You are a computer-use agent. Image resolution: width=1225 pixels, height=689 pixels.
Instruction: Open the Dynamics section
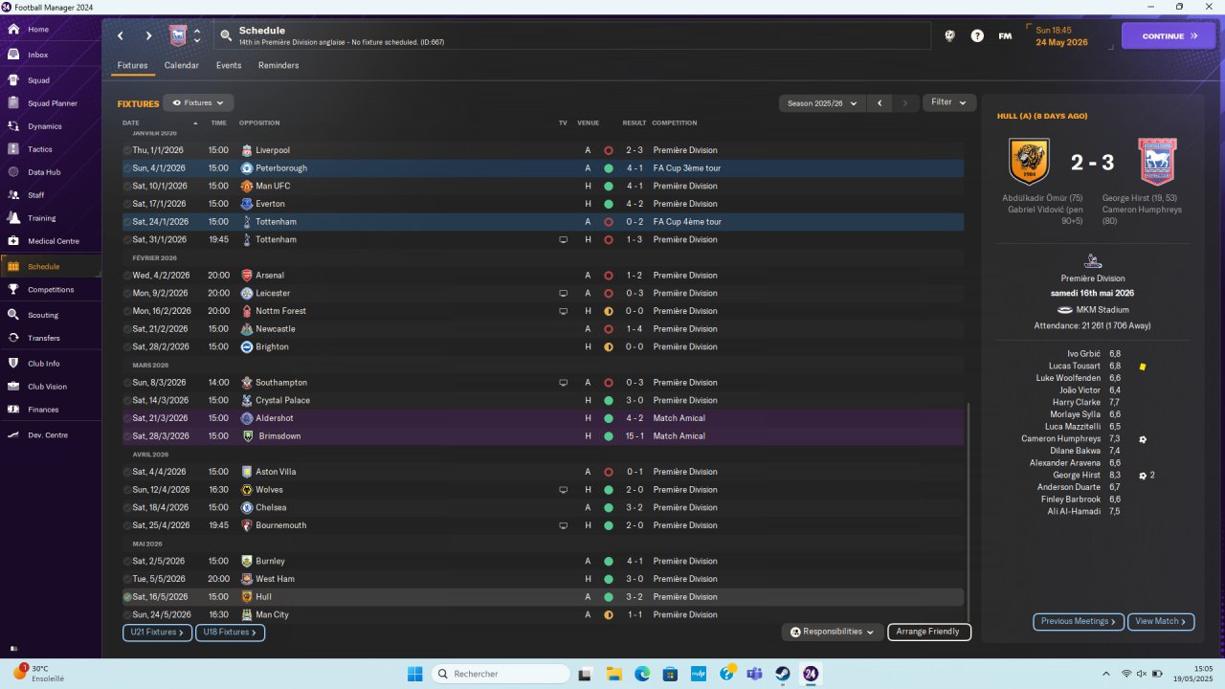point(44,126)
